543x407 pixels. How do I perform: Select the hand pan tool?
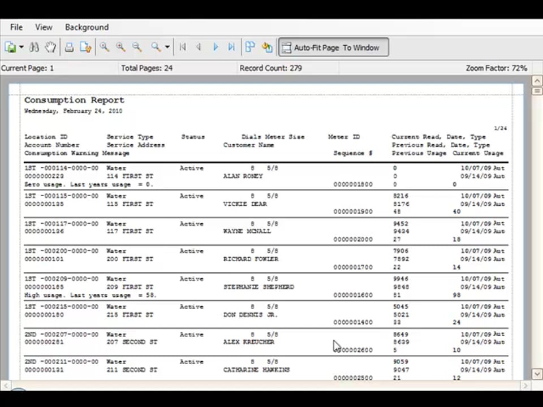pyautogui.click(x=51, y=47)
